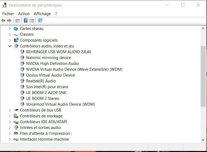This screenshot has width=207, height=152.
Task: Open the Fichier menu
Action: 8,14
